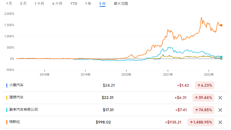
Task: Open the 特斯拉 stock name
Action: [15, 122]
